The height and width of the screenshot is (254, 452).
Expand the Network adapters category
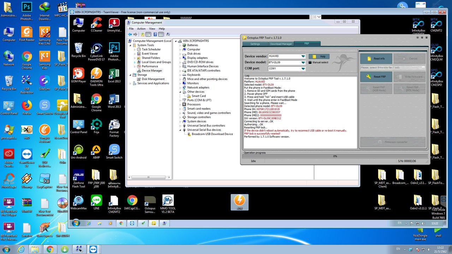click(x=180, y=87)
